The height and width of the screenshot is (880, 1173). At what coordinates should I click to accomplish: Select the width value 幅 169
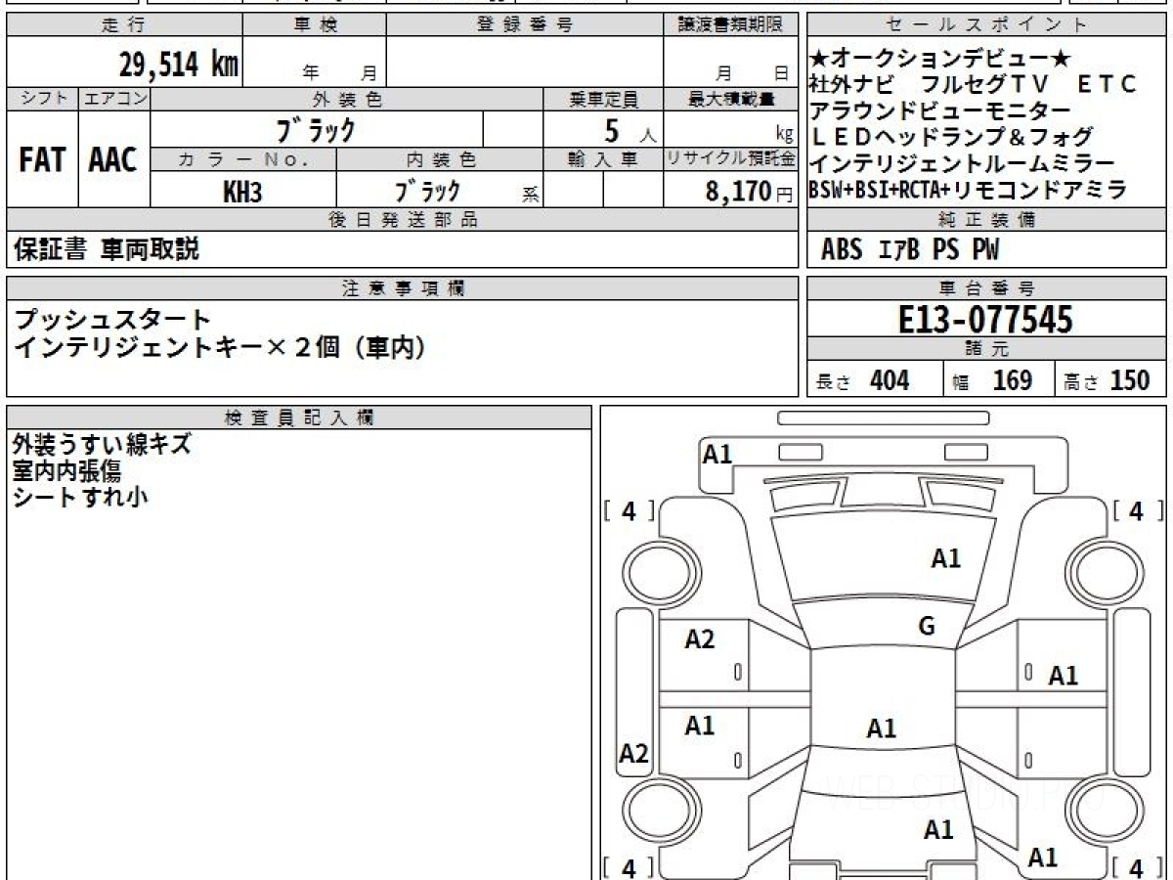pyautogui.click(x=992, y=380)
